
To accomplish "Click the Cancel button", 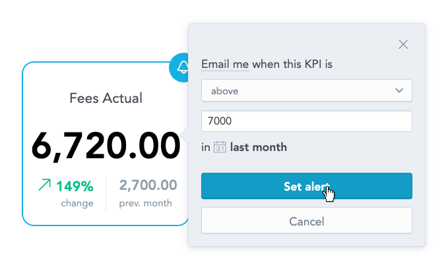I will tap(307, 220).
